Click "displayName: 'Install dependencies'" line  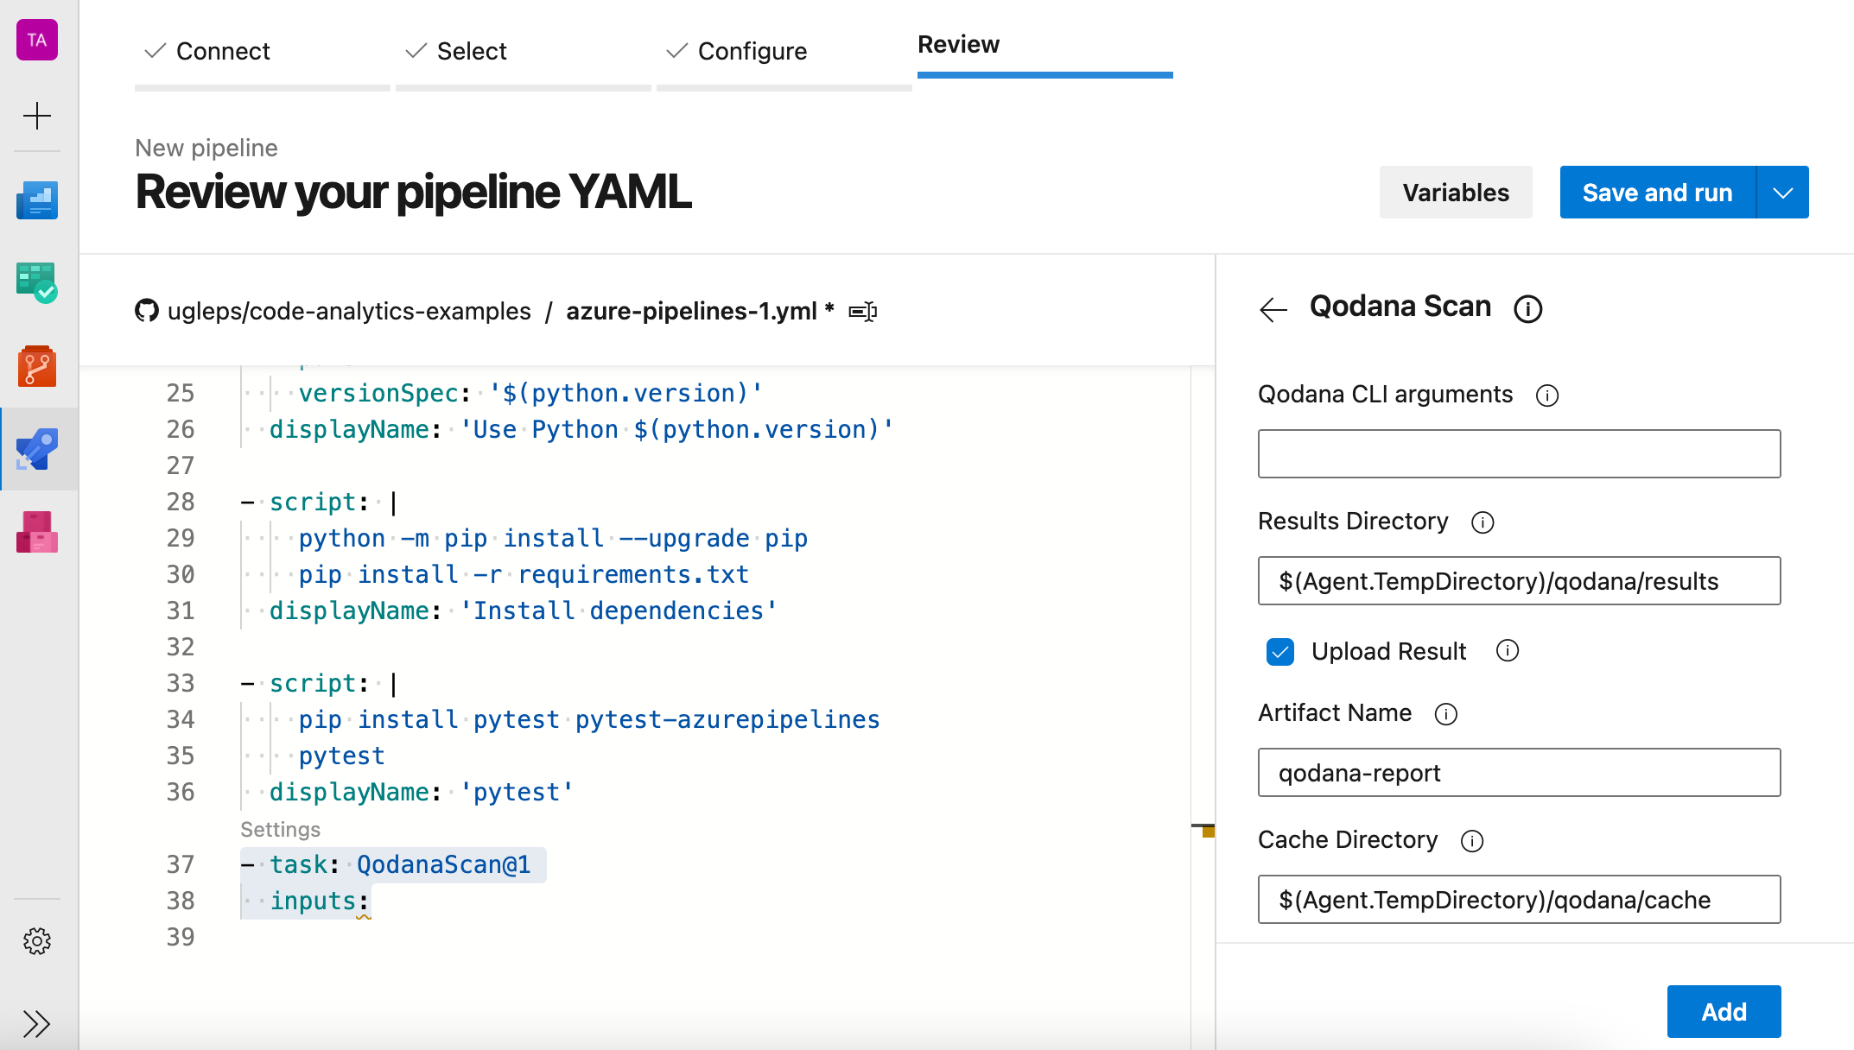[x=524, y=610]
